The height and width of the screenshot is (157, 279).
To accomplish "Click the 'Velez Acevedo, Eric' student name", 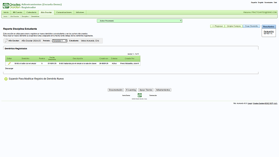I will 90,41.
